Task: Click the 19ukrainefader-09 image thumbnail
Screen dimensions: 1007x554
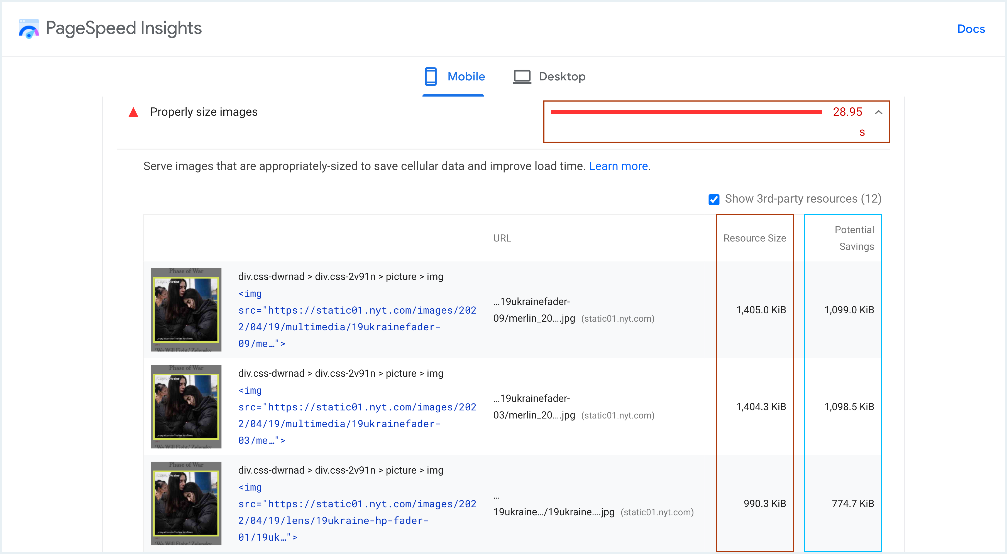Action: tap(186, 309)
